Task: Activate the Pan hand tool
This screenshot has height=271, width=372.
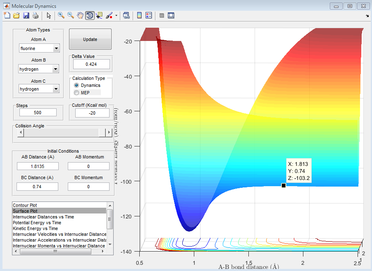Action: [80, 15]
